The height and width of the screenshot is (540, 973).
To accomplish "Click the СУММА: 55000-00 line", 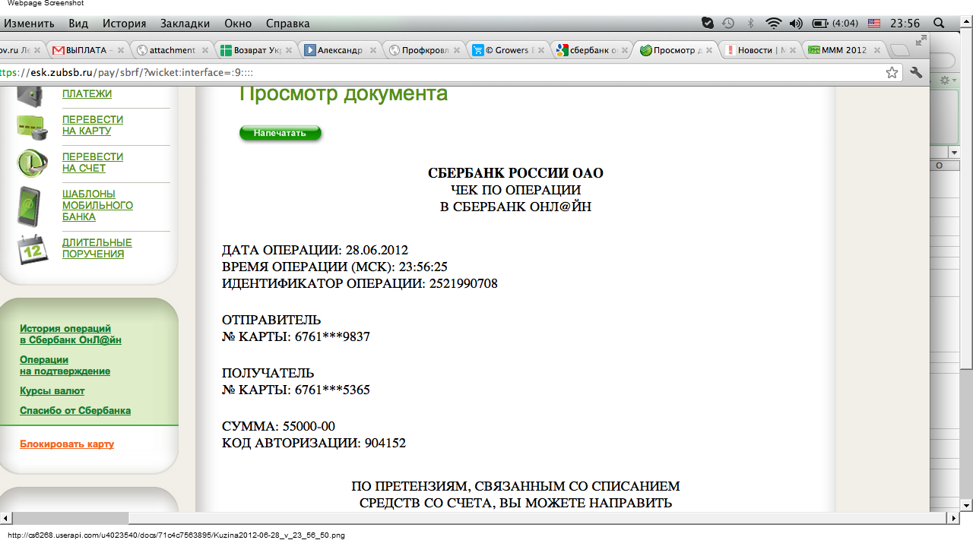I will pos(278,426).
